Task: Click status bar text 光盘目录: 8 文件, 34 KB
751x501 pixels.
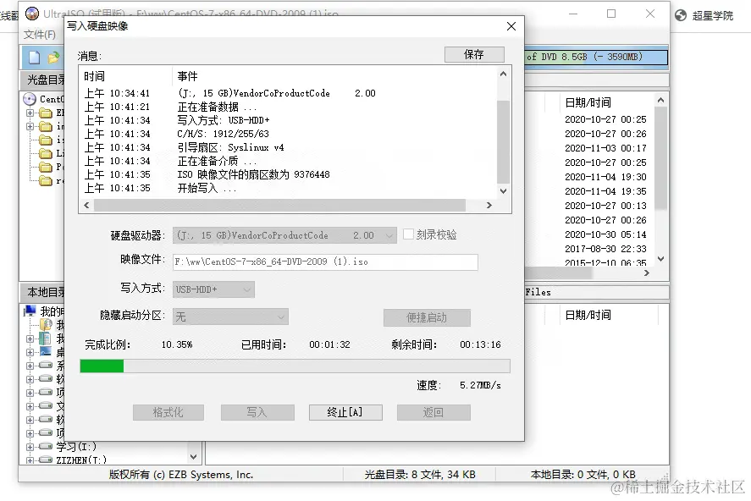Action: (x=420, y=474)
